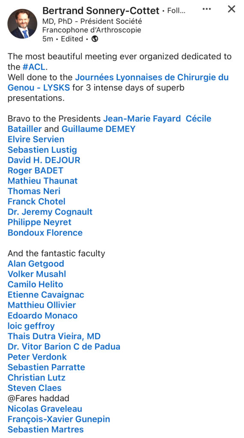Visit Thais Dutra Vieira, MD profile
This screenshot has width=244, height=438.
tap(54, 336)
